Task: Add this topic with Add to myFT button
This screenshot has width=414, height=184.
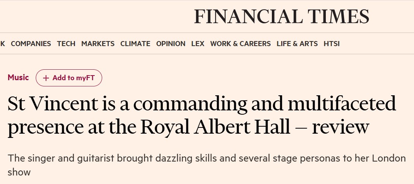Action: point(69,78)
